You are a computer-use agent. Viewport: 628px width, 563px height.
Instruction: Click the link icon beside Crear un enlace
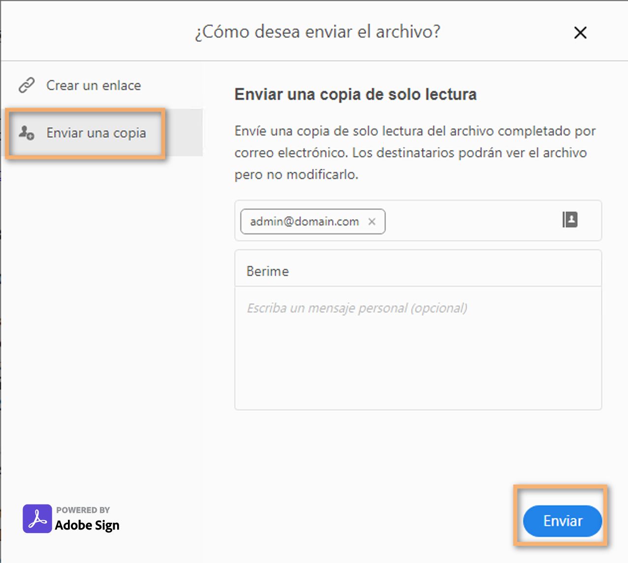(x=27, y=84)
